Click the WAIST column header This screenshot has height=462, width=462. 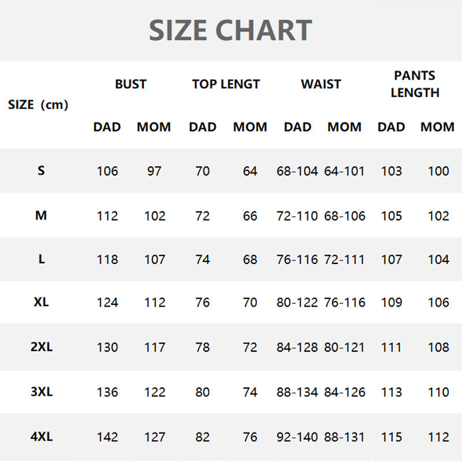(x=321, y=84)
